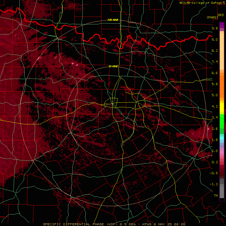Screen dimensions: 226x226
Task: Click the 4.2 value on color scale
Action: pyautogui.click(x=215, y=106)
